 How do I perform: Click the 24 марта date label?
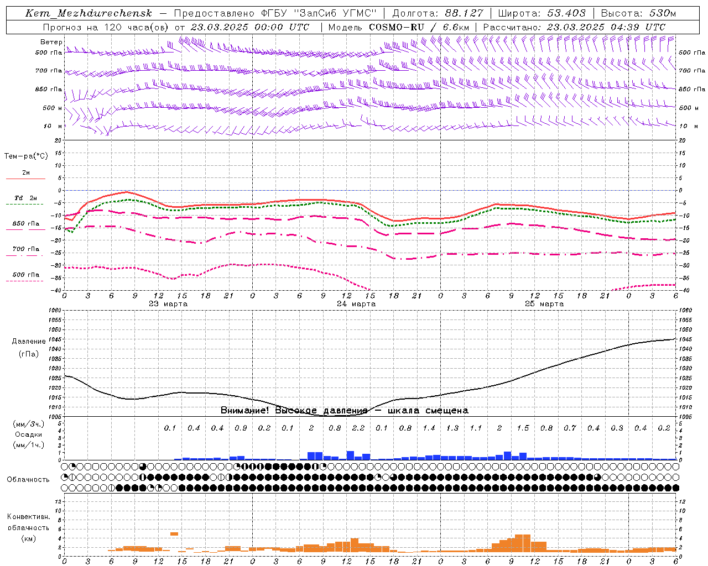(x=356, y=304)
